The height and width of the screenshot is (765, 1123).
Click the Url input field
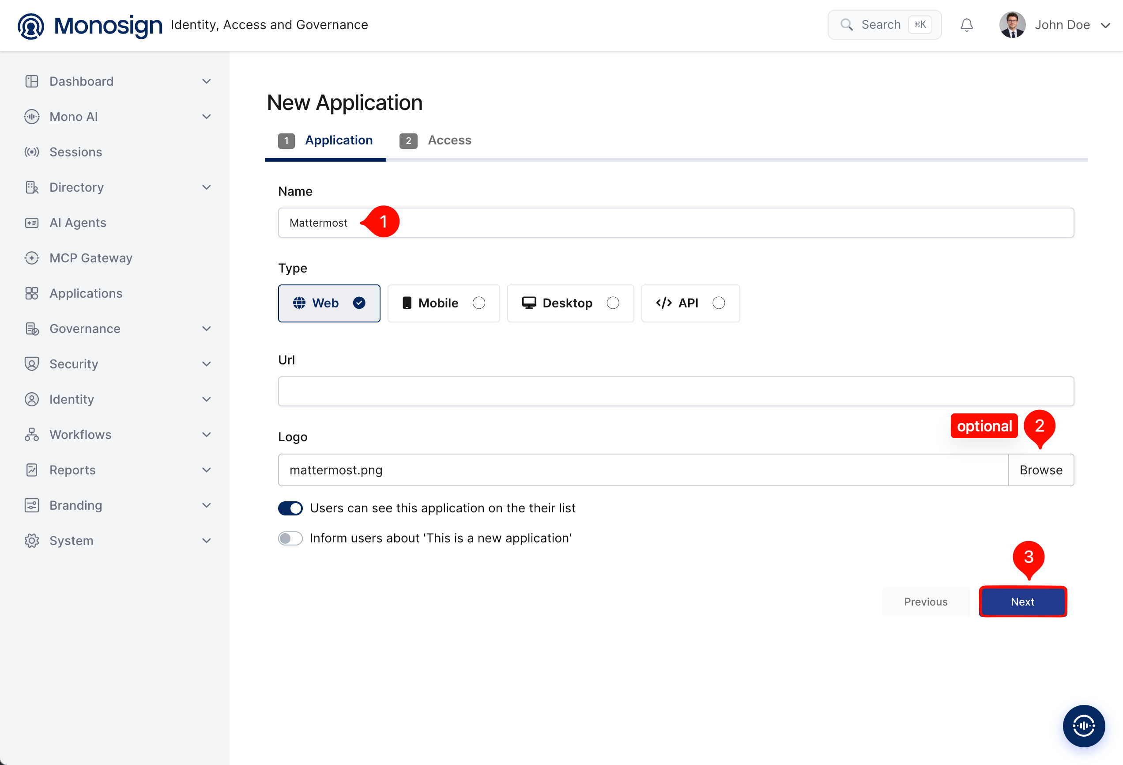point(676,391)
